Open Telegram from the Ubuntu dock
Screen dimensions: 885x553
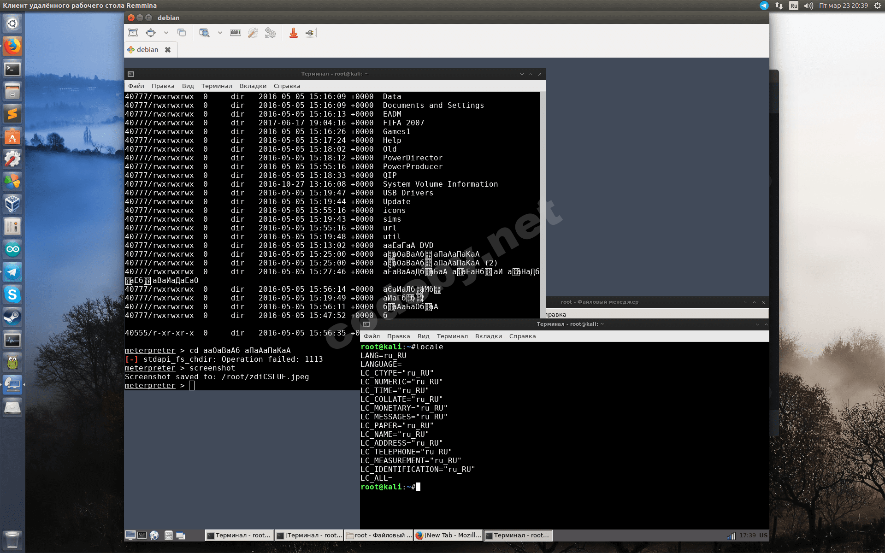pyautogui.click(x=12, y=272)
